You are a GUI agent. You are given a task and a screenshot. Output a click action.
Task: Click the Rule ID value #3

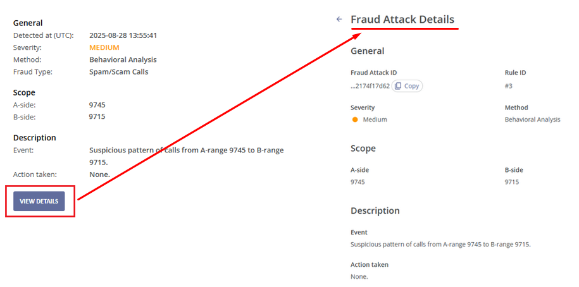pyautogui.click(x=509, y=86)
